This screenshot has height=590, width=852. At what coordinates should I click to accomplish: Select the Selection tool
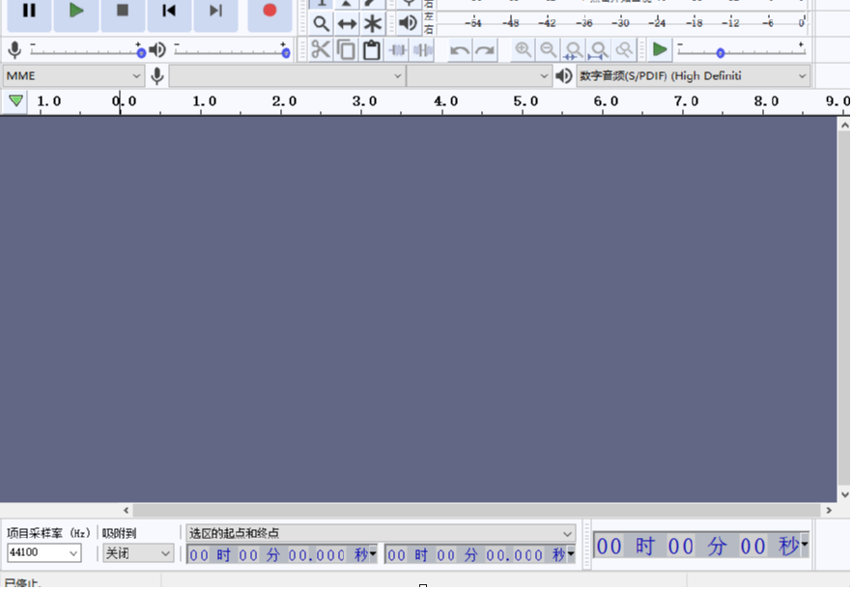point(322,5)
